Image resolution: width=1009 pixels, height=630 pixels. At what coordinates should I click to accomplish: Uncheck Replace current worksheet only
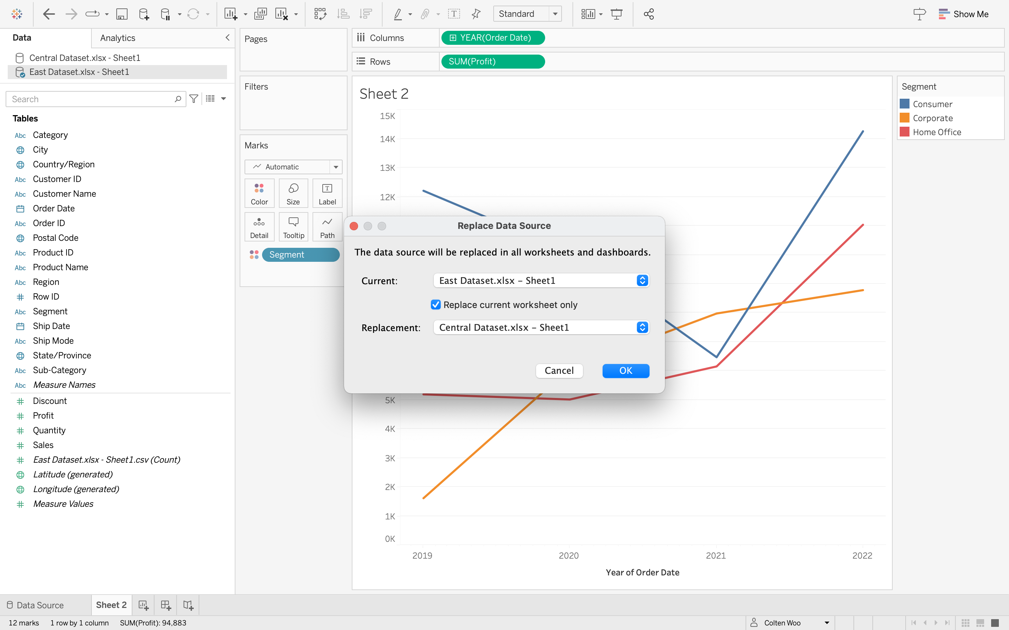pos(436,304)
